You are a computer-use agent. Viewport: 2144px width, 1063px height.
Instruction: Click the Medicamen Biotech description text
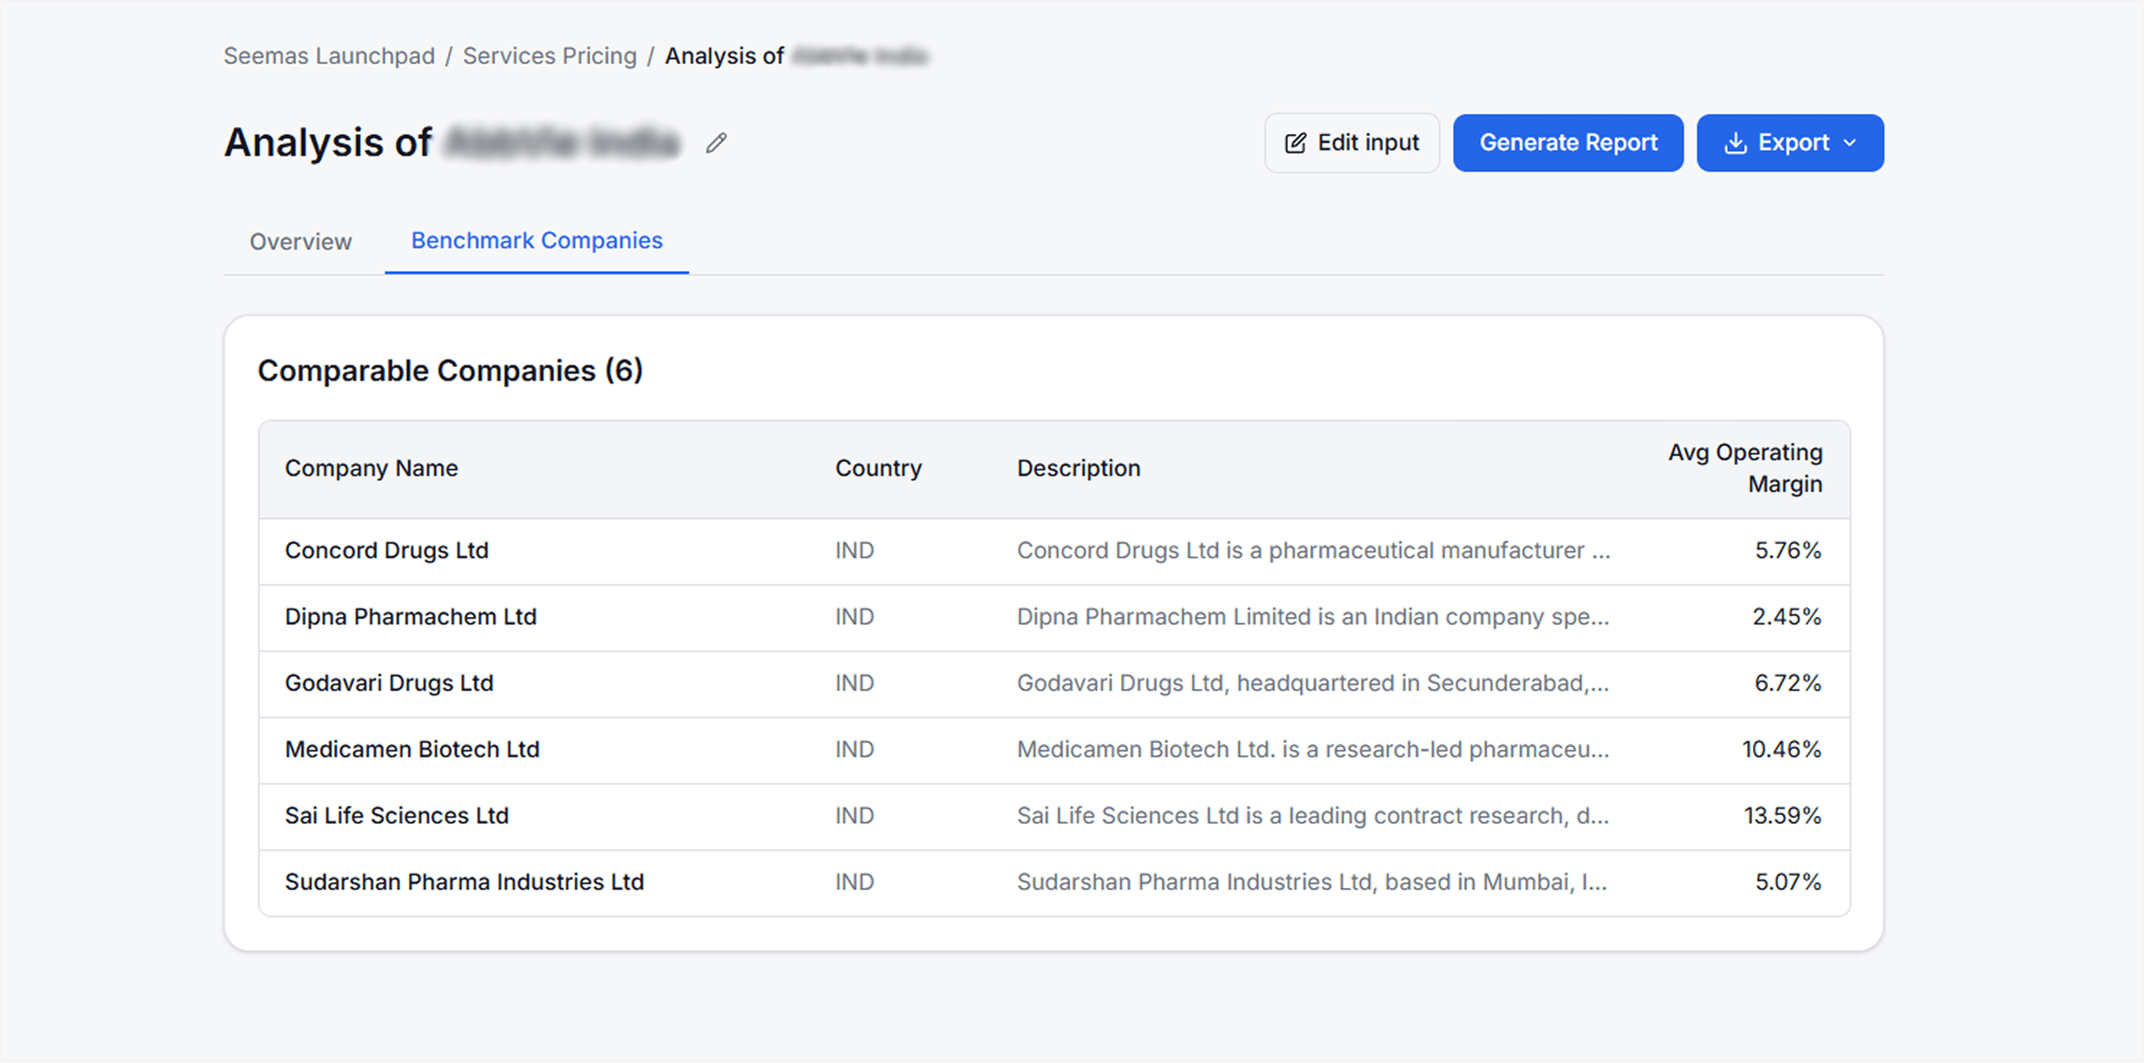[1313, 750]
